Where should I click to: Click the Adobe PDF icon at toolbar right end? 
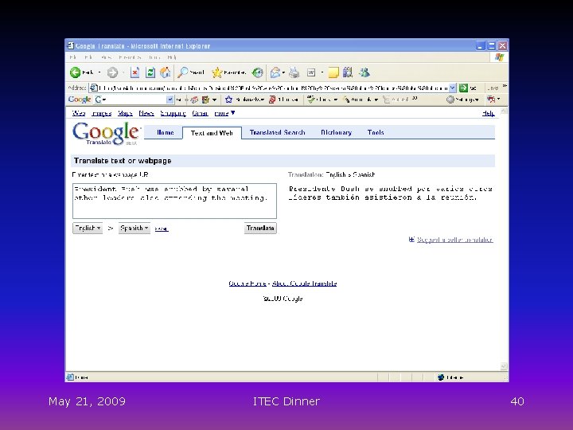click(491, 99)
